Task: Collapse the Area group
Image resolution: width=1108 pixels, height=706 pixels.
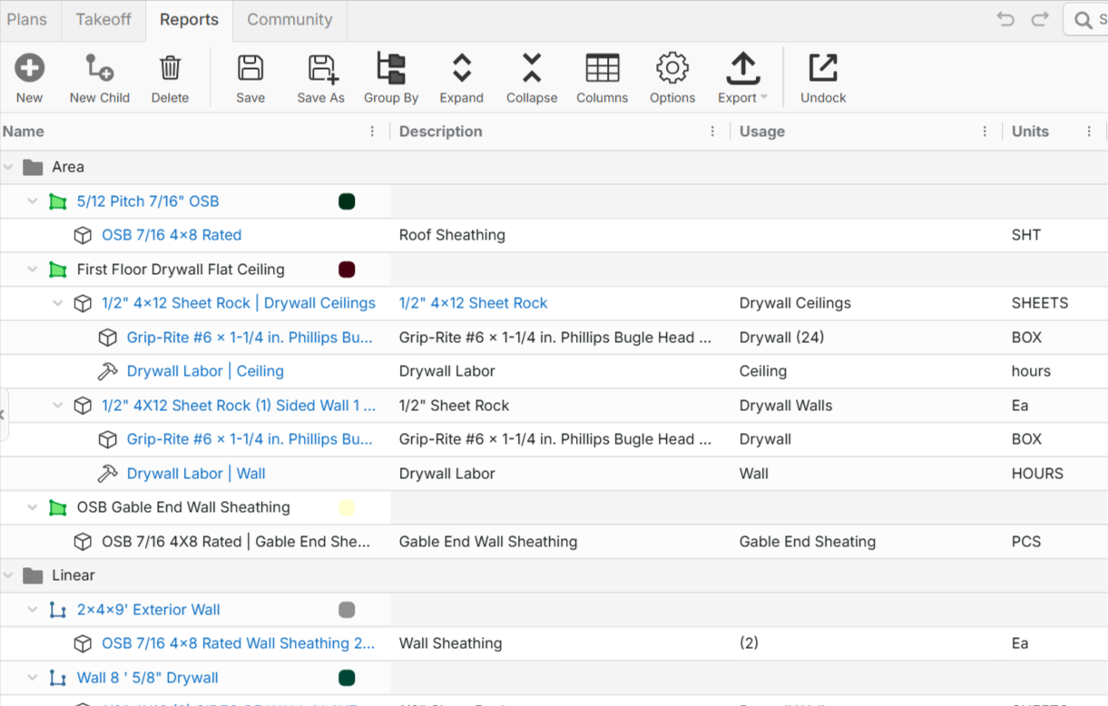Action: tap(8, 167)
